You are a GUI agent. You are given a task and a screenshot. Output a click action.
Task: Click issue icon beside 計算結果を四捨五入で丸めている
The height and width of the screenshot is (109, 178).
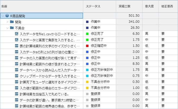17,94
